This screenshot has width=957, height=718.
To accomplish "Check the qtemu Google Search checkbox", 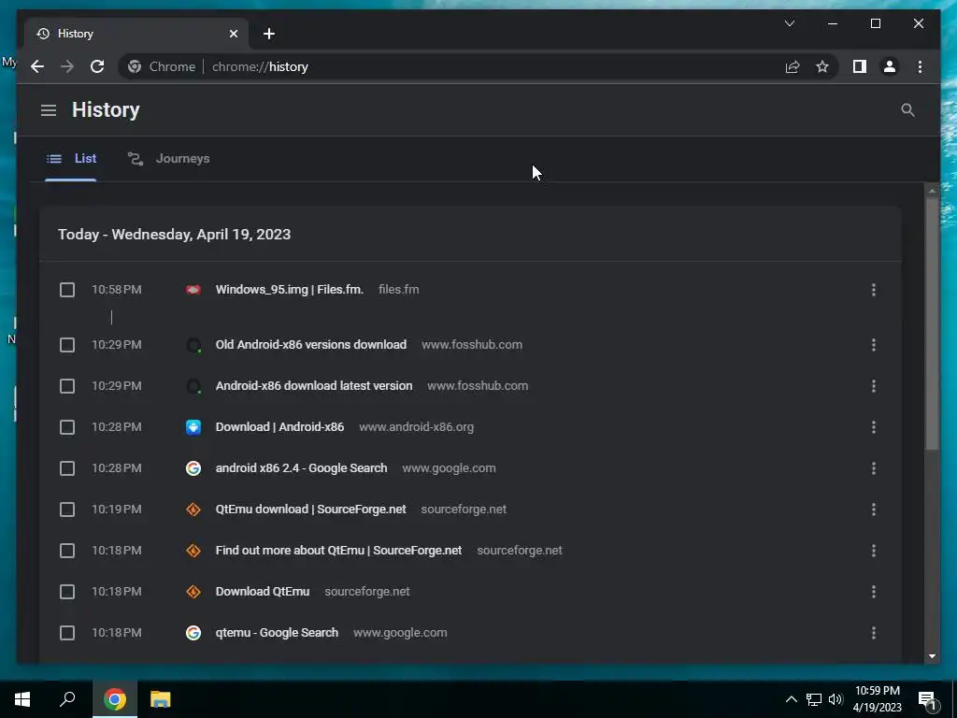I will point(67,633).
